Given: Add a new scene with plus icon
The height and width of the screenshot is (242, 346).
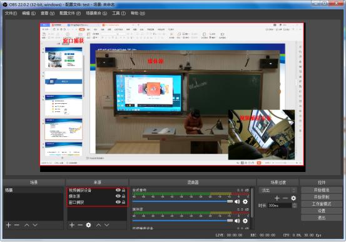Looking at the screenshot, I should tap(9, 224).
